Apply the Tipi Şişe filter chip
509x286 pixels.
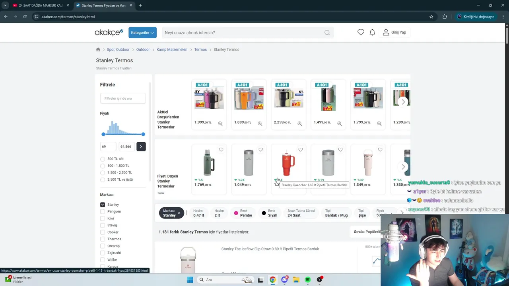(x=362, y=213)
